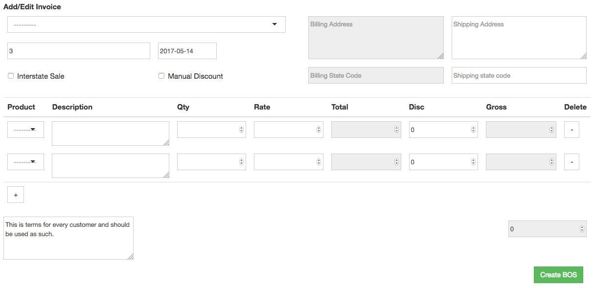Open the first row Product dropdown
Viewport: 595px width, 288px height.
[25, 130]
